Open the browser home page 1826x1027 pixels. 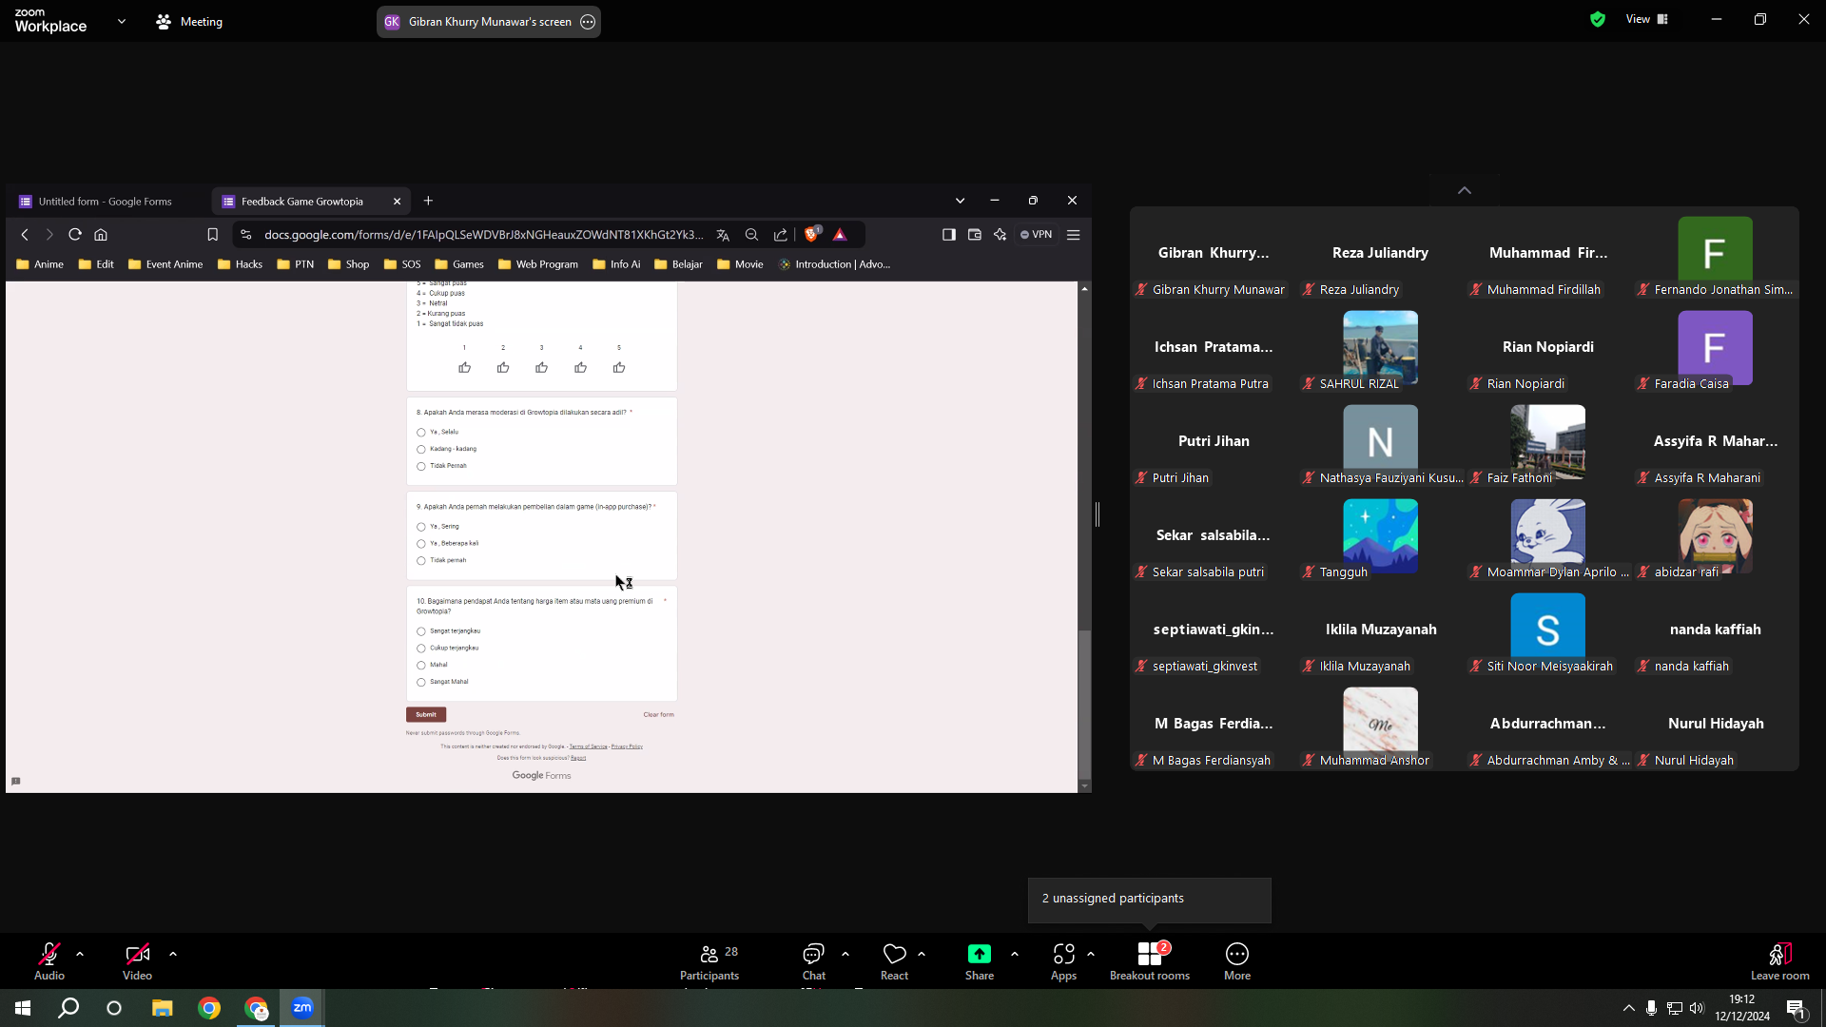click(101, 235)
